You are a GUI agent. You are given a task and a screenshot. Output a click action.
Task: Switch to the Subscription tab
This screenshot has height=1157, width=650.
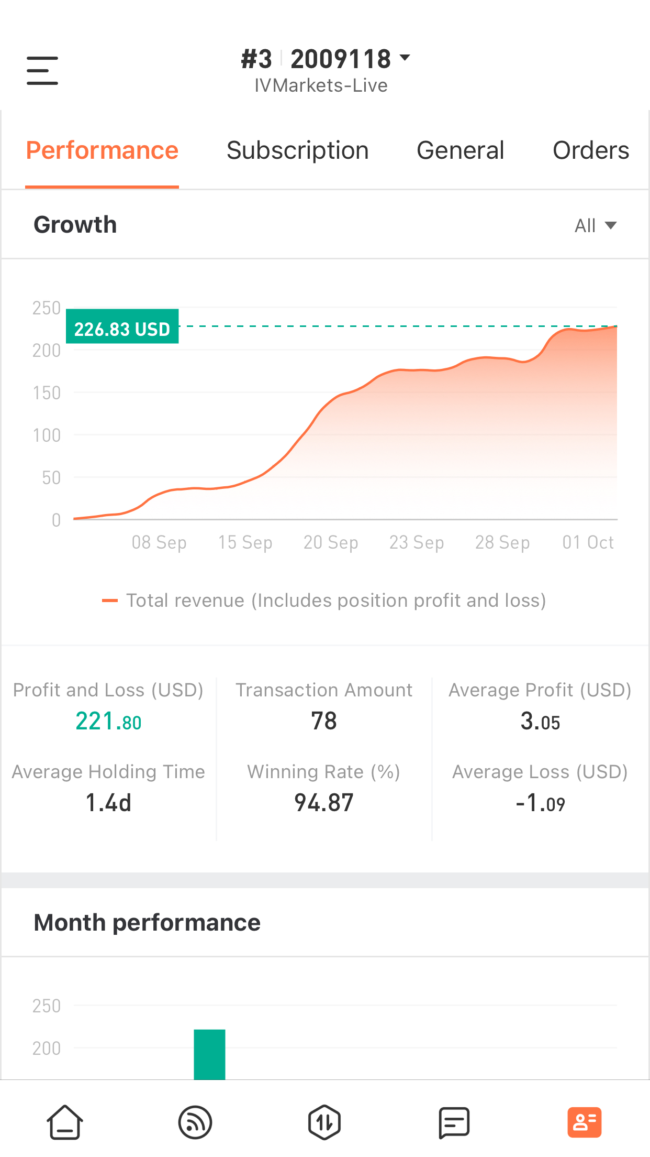click(298, 150)
